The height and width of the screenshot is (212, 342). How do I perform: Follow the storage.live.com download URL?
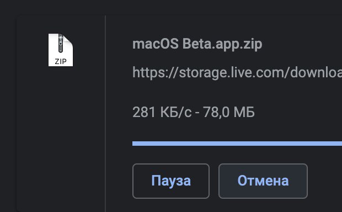237,72
